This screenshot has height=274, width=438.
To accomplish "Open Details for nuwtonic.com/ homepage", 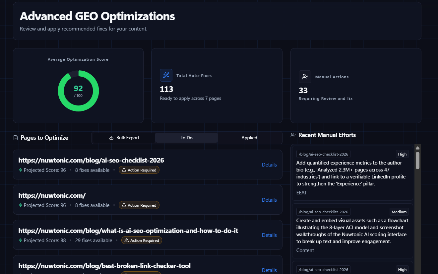I will pyautogui.click(x=269, y=200).
